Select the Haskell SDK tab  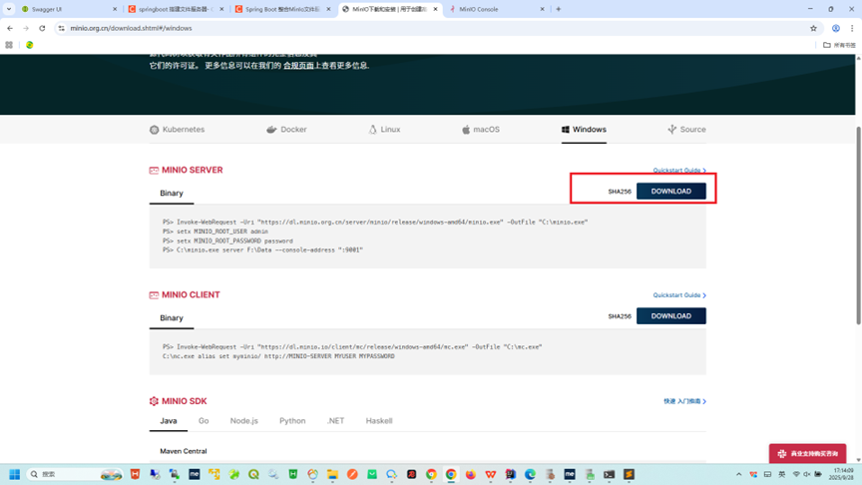point(379,421)
